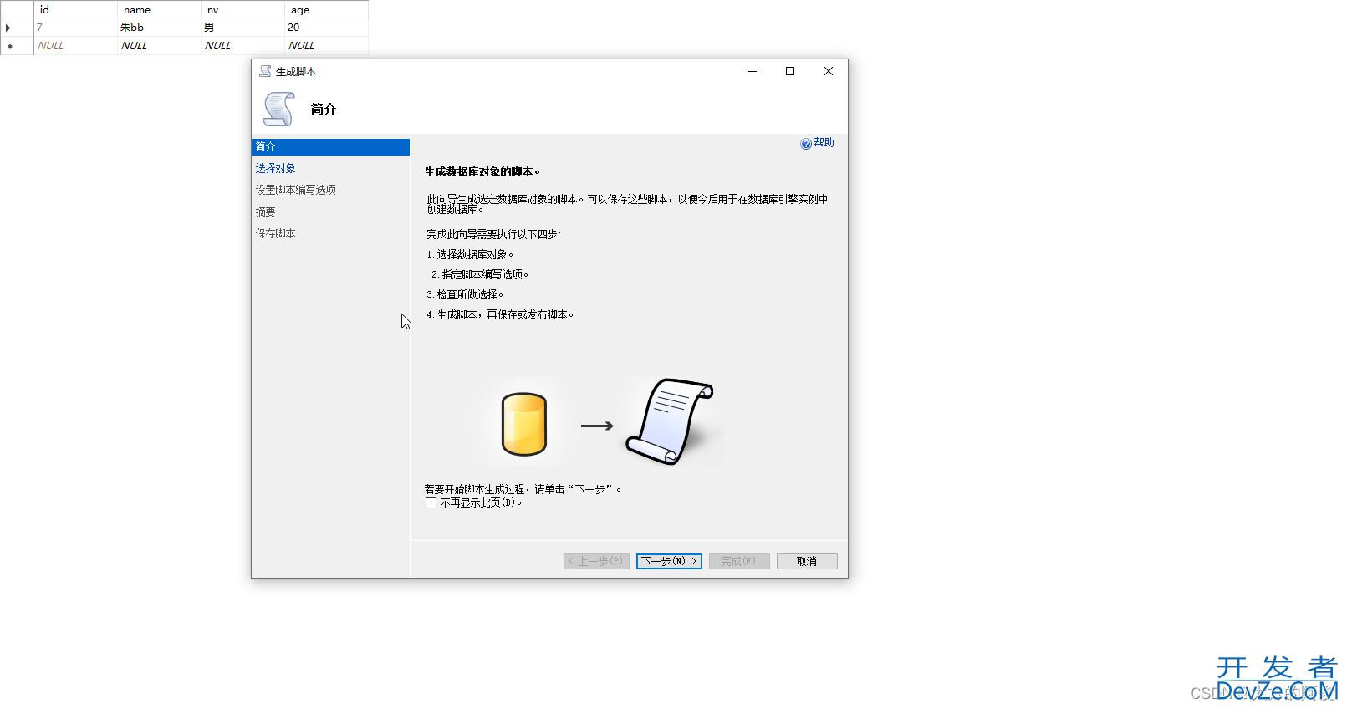Viewport: 1347px width, 709px height.
Task: Close the 生成脚本 dialog window
Action: tap(829, 71)
